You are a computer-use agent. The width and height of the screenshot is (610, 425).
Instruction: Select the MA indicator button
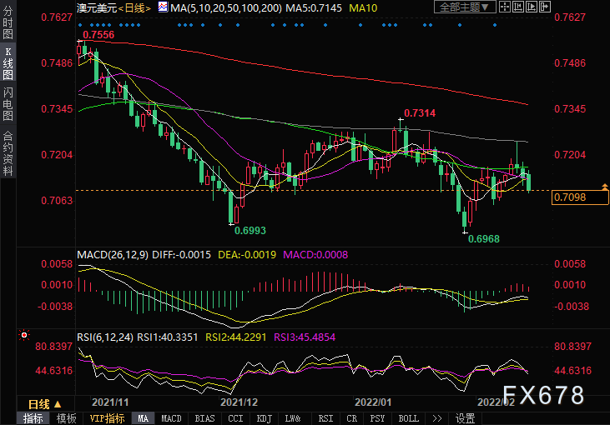(x=144, y=418)
